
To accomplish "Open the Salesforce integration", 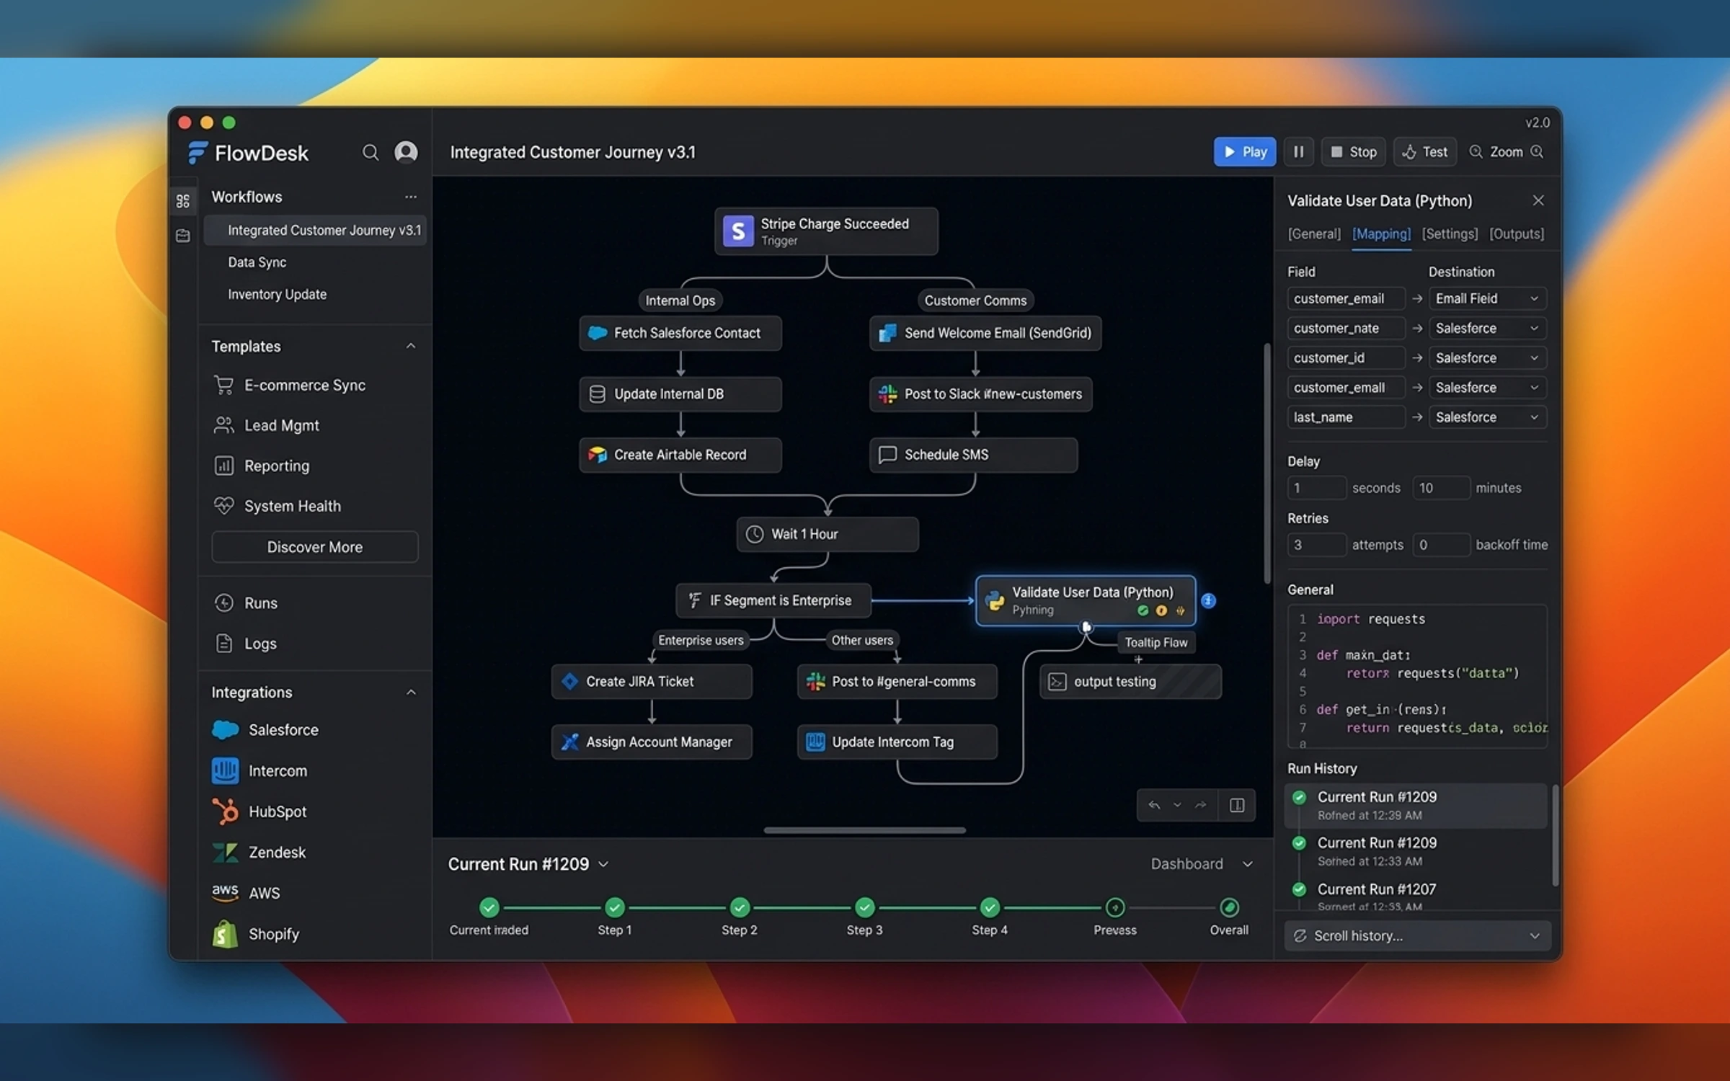I will [x=265, y=730].
